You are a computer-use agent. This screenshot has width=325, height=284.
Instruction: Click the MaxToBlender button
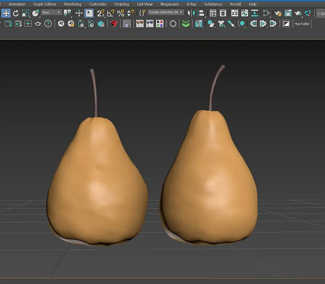pyautogui.click(x=302, y=24)
